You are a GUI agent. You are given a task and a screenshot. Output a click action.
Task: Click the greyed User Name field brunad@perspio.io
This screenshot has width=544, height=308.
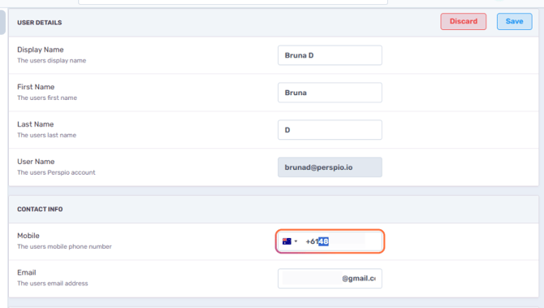point(330,167)
